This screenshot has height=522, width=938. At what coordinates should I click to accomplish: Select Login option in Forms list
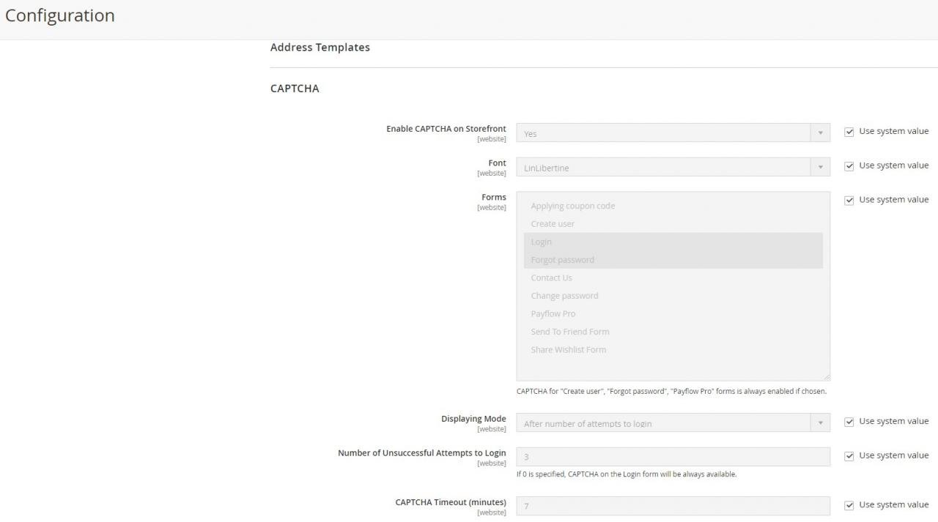(x=542, y=242)
